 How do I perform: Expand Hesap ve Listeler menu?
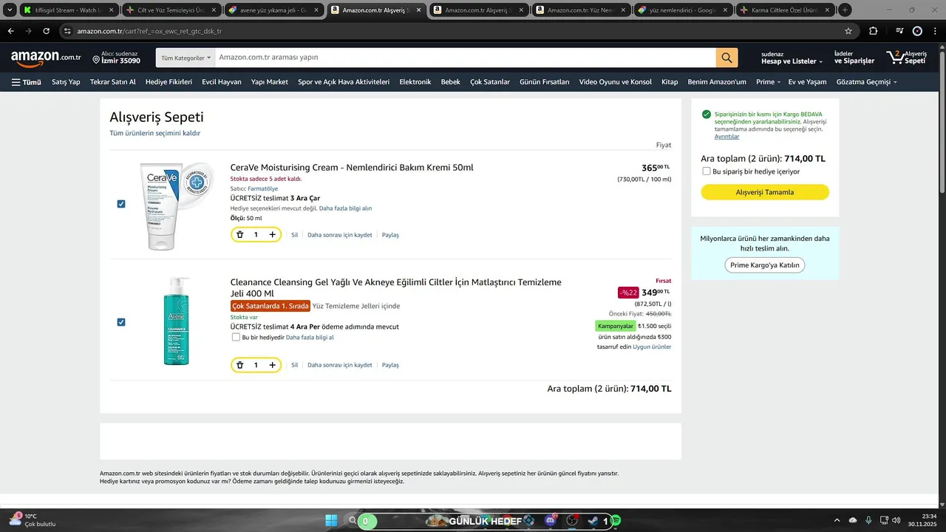(792, 58)
